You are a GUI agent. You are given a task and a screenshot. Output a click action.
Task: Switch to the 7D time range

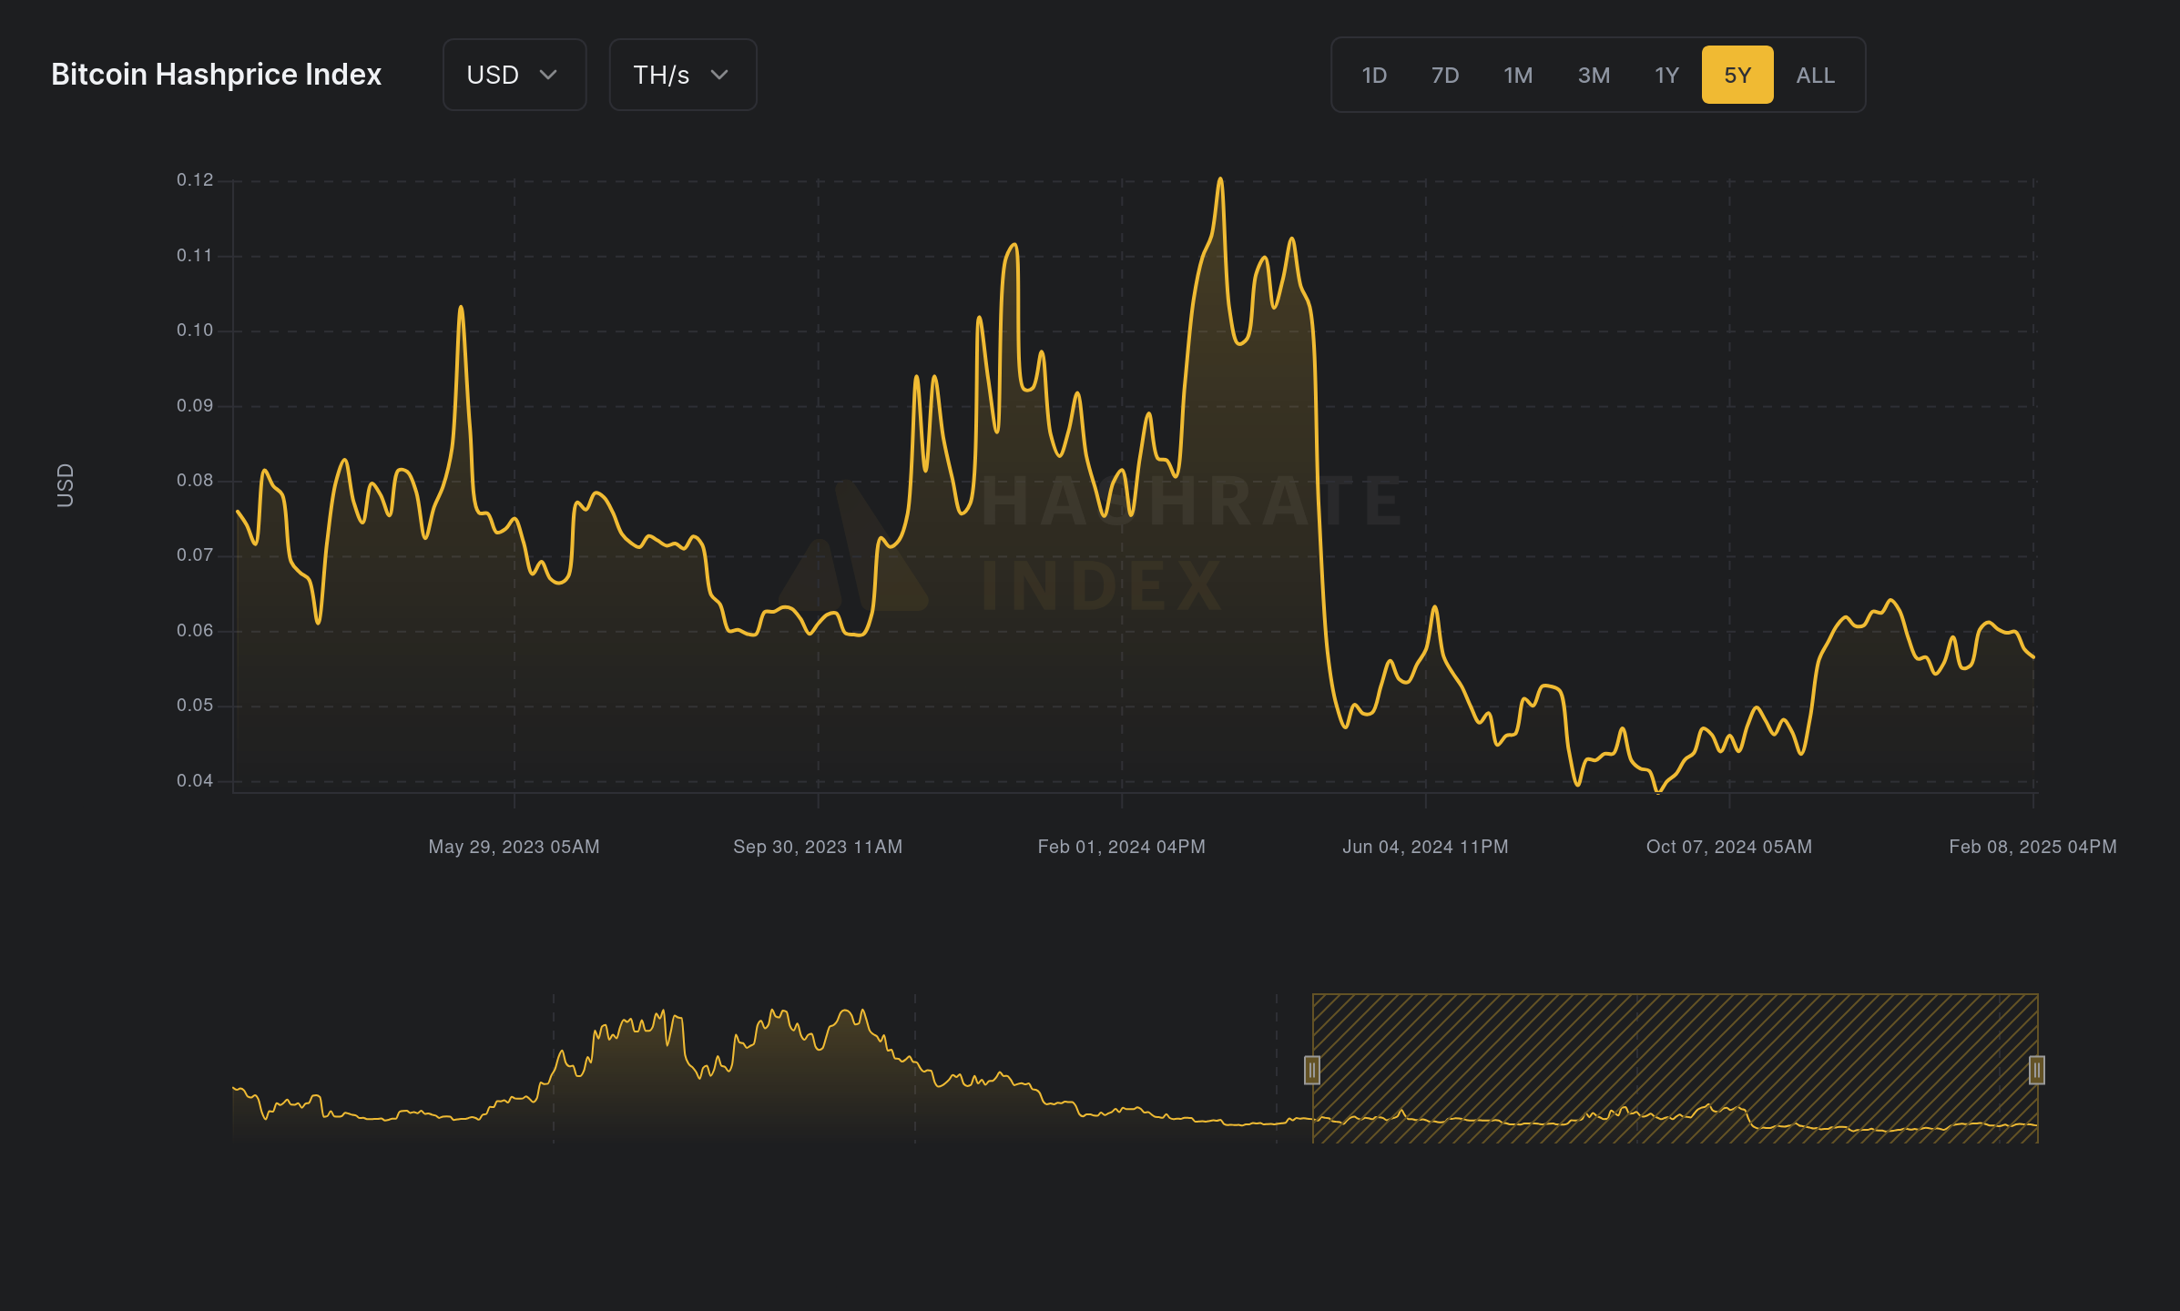(x=1445, y=75)
